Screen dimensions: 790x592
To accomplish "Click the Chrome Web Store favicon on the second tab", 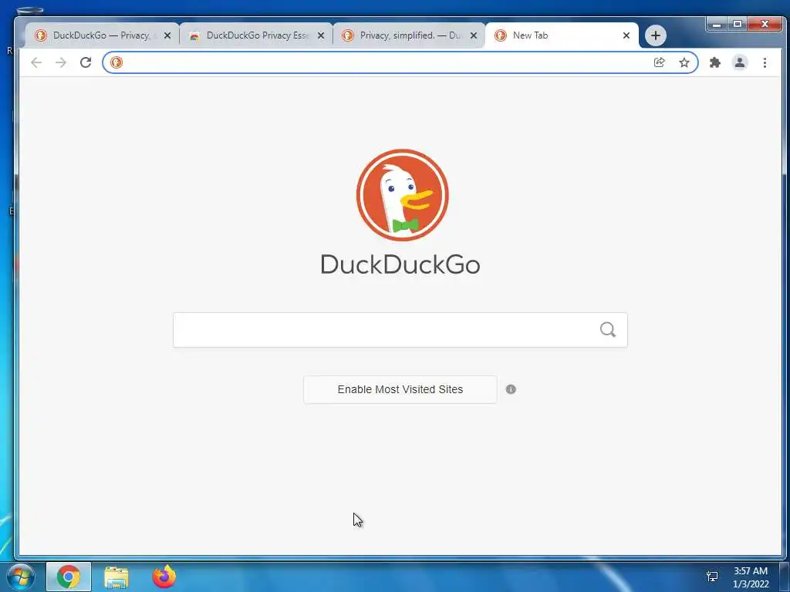I will click(194, 35).
